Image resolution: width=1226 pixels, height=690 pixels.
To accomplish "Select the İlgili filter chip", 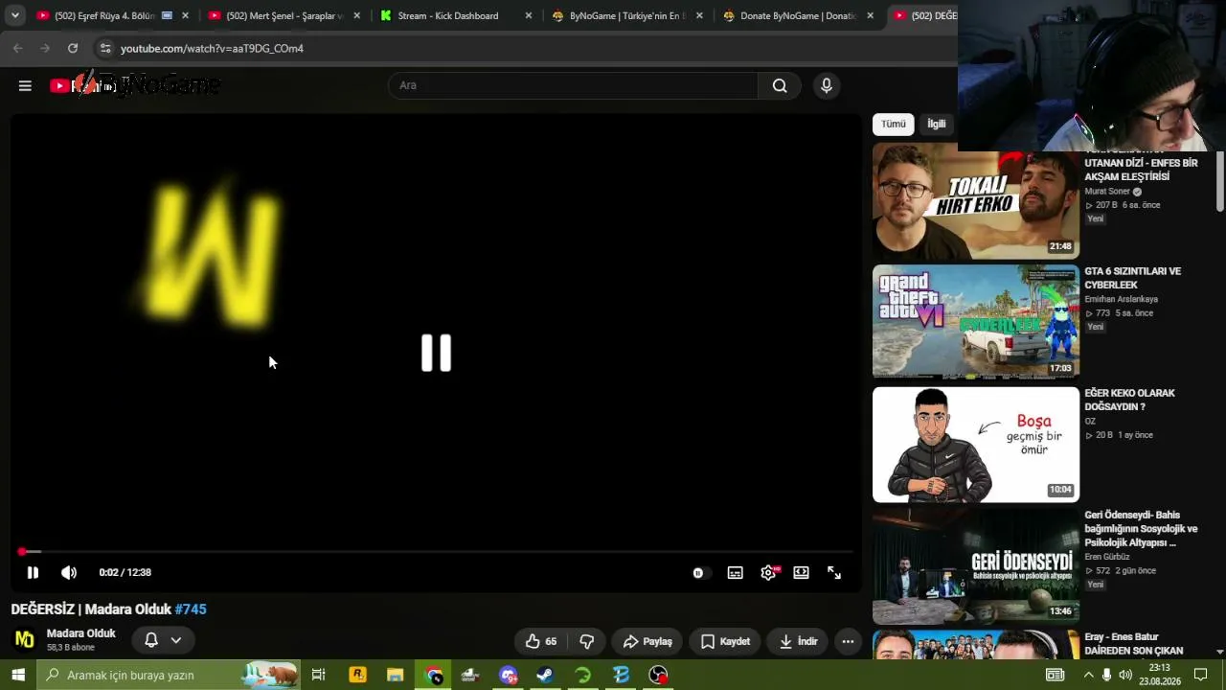I will point(937,124).
